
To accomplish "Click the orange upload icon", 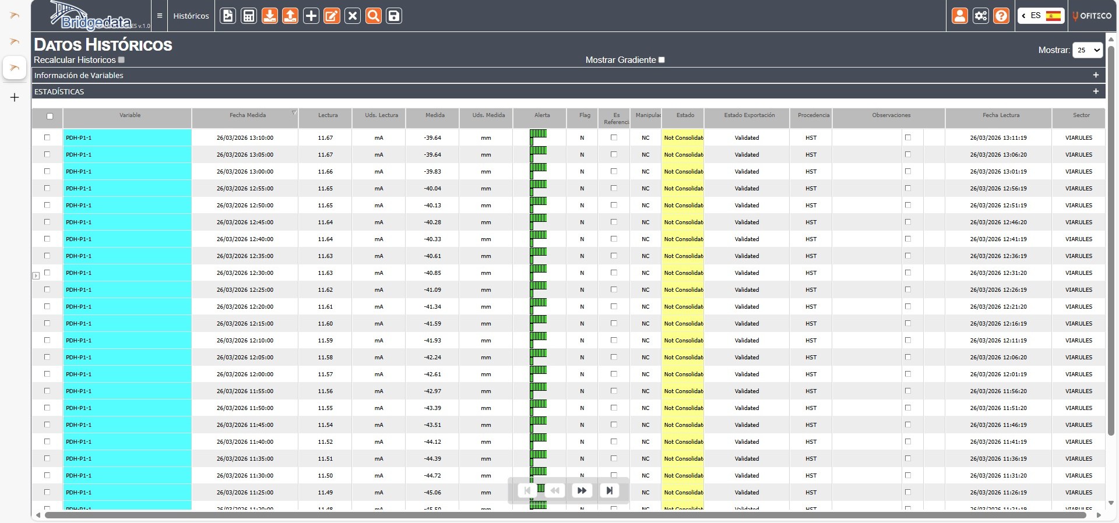I will [290, 16].
